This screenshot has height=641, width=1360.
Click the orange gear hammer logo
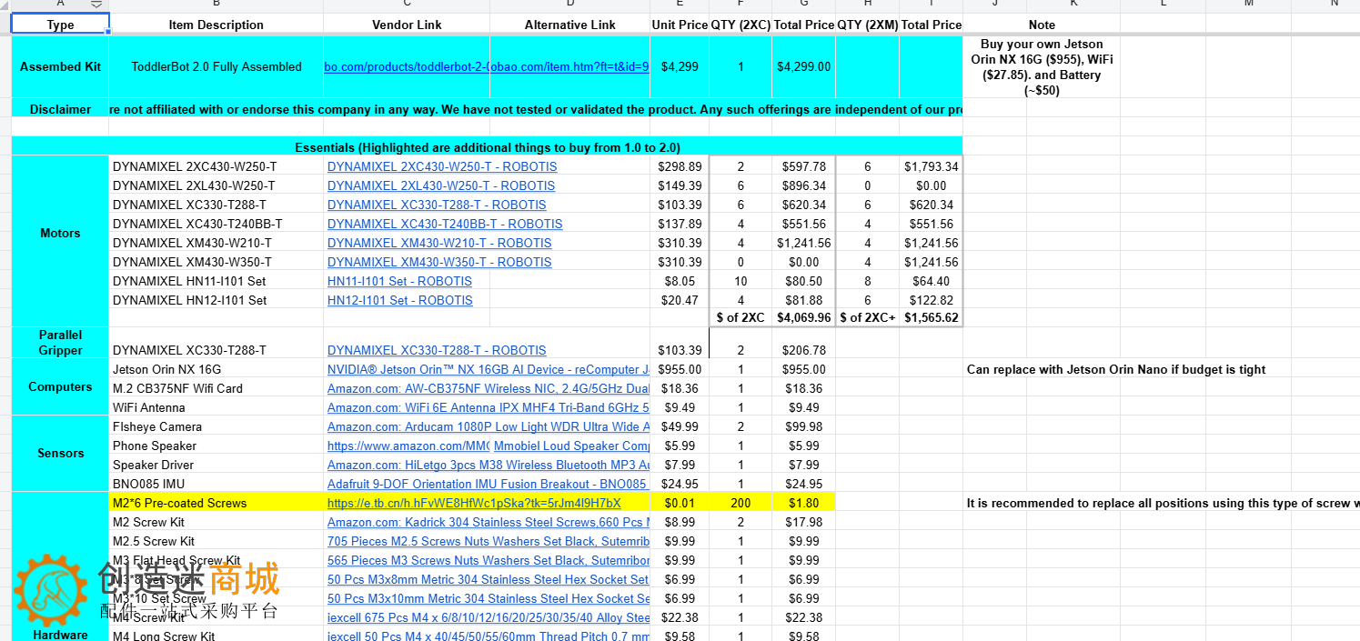pyautogui.click(x=51, y=589)
